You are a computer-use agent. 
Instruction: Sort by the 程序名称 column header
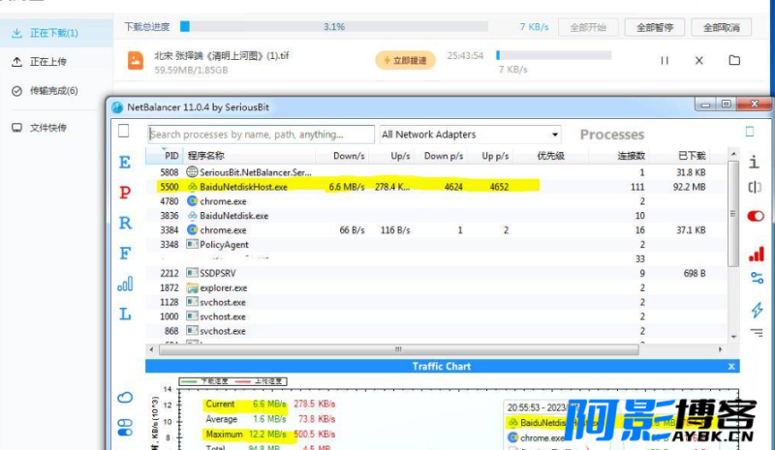250,156
